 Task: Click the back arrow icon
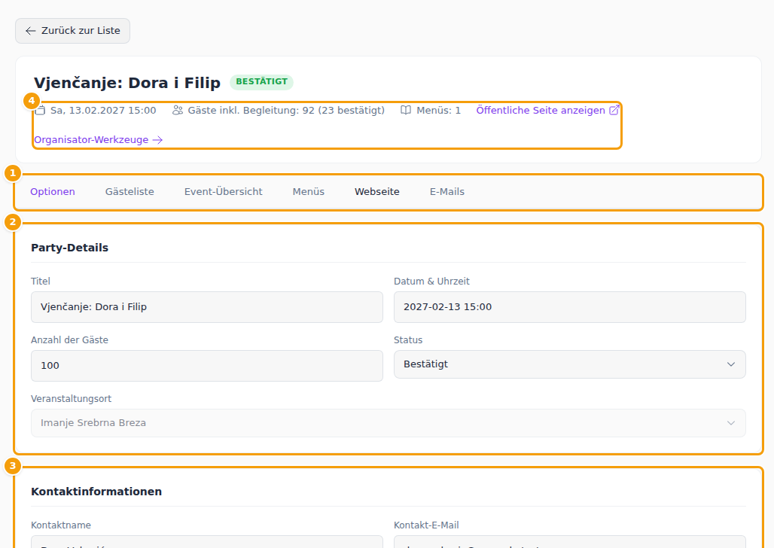coord(31,31)
